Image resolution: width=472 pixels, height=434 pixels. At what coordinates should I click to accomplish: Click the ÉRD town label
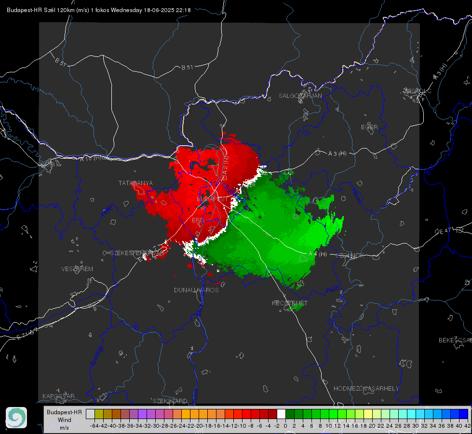coord(198,220)
